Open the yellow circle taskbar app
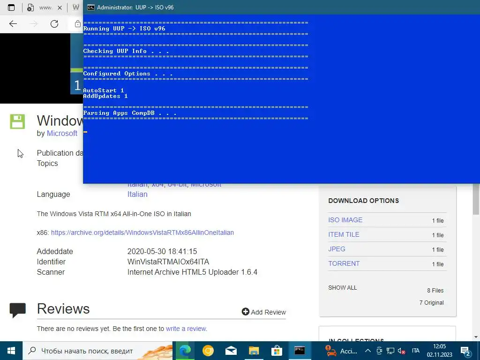The image size is (480, 360). (208, 351)
